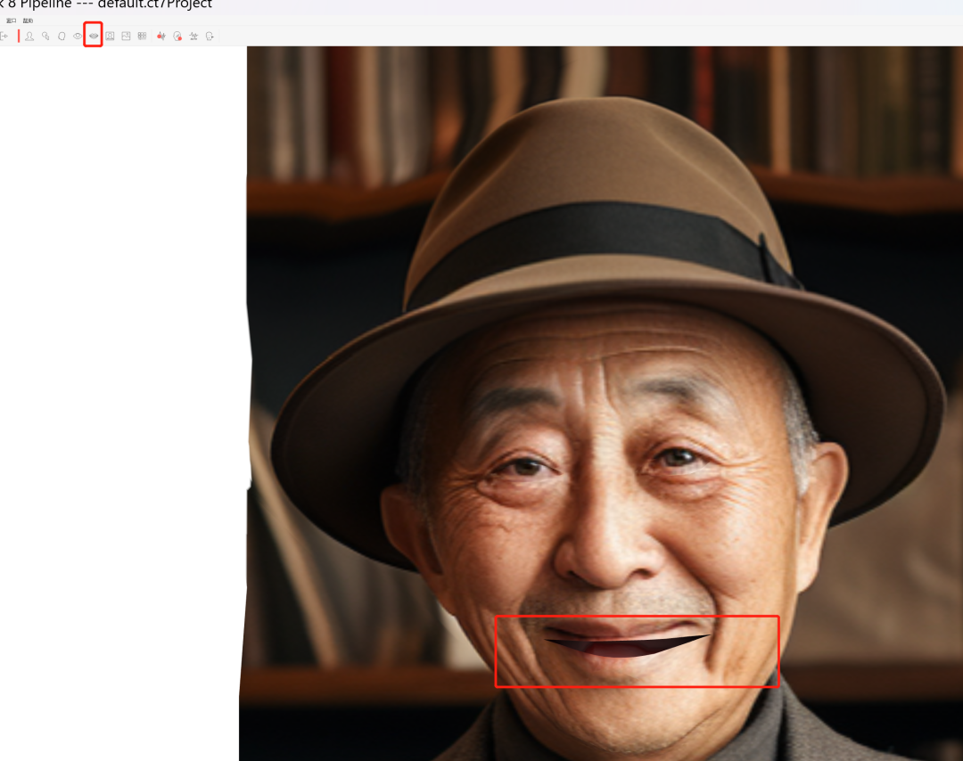This screenshot has height=761, width=963.
Task: Select the head profile outline icon
Action: (x=62, y=37)
